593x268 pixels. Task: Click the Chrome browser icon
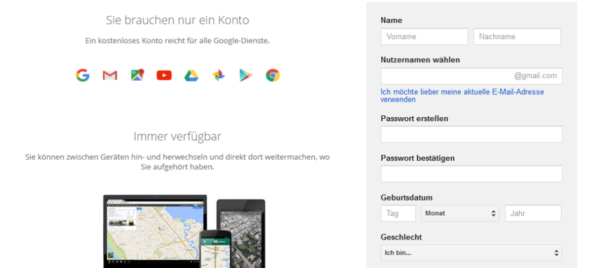[272, 75]
